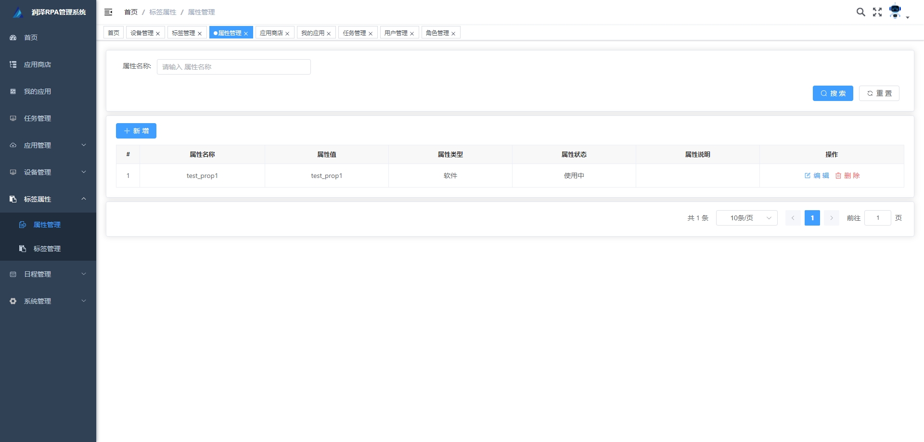
Task: Go to next page arrow
Action: 832,218
